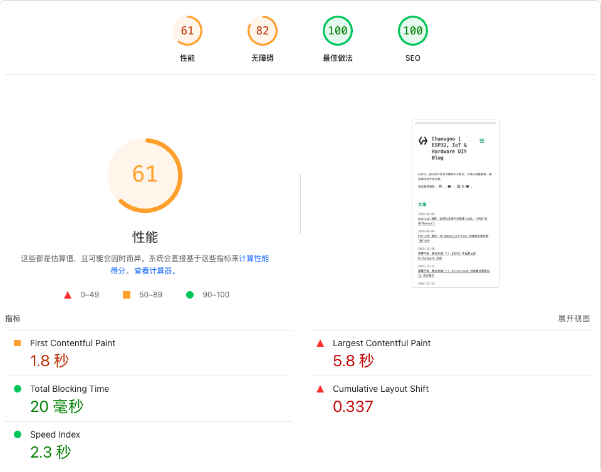This screenshot has width=601, height=472.
Task: Click the green circle icon beside Speed Index
Action: [x=18, y=434]
